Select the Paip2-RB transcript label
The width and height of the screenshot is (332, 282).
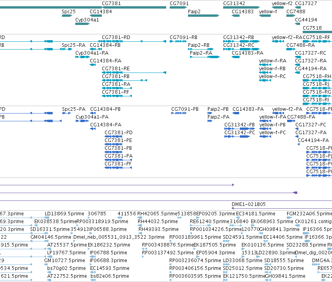point(199,45)
